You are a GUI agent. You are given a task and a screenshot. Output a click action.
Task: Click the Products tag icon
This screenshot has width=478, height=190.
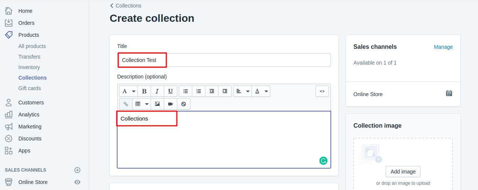tap(9, 35)
